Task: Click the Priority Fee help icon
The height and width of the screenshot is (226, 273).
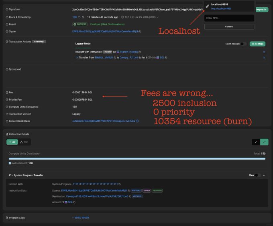Action: click(x=7, y=100)
